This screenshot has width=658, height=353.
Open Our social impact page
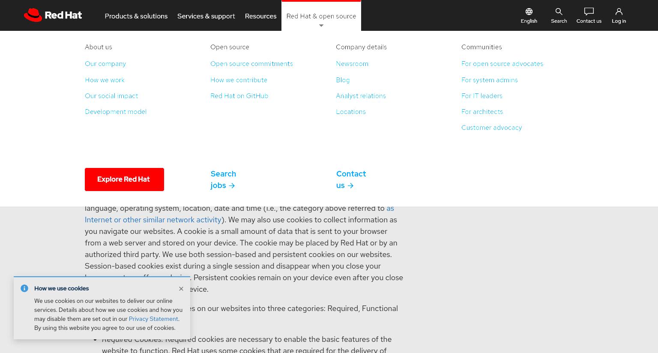click(x=111, y=96)
